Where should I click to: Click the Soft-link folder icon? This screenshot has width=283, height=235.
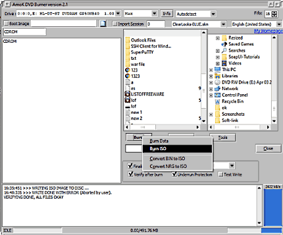(218, 120)
